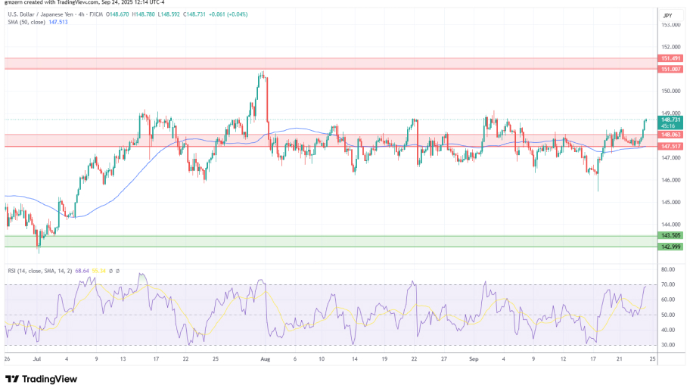Click the upper red resistance zone band
This screenshot has width=690, height=388.
pyautogui.click(x=325, y=64)
